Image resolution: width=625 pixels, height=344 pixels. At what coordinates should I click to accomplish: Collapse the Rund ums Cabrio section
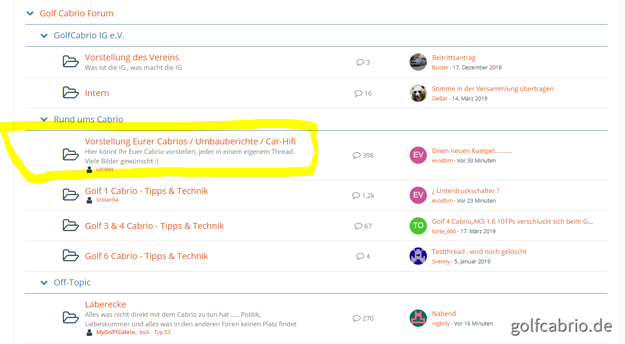pos(44,119)
